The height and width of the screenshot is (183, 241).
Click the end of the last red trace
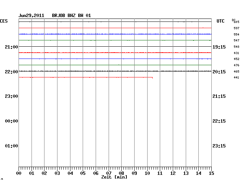[152, 78]
